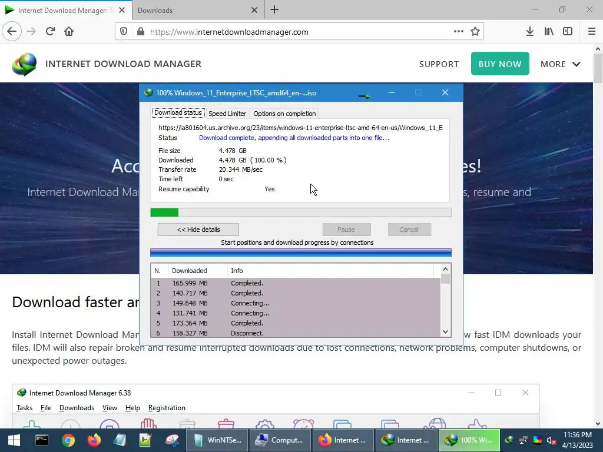Screen dimensions: 603x452
Task: Click the 'Download complete, appending' status text
Action: (x=294, y=138)
